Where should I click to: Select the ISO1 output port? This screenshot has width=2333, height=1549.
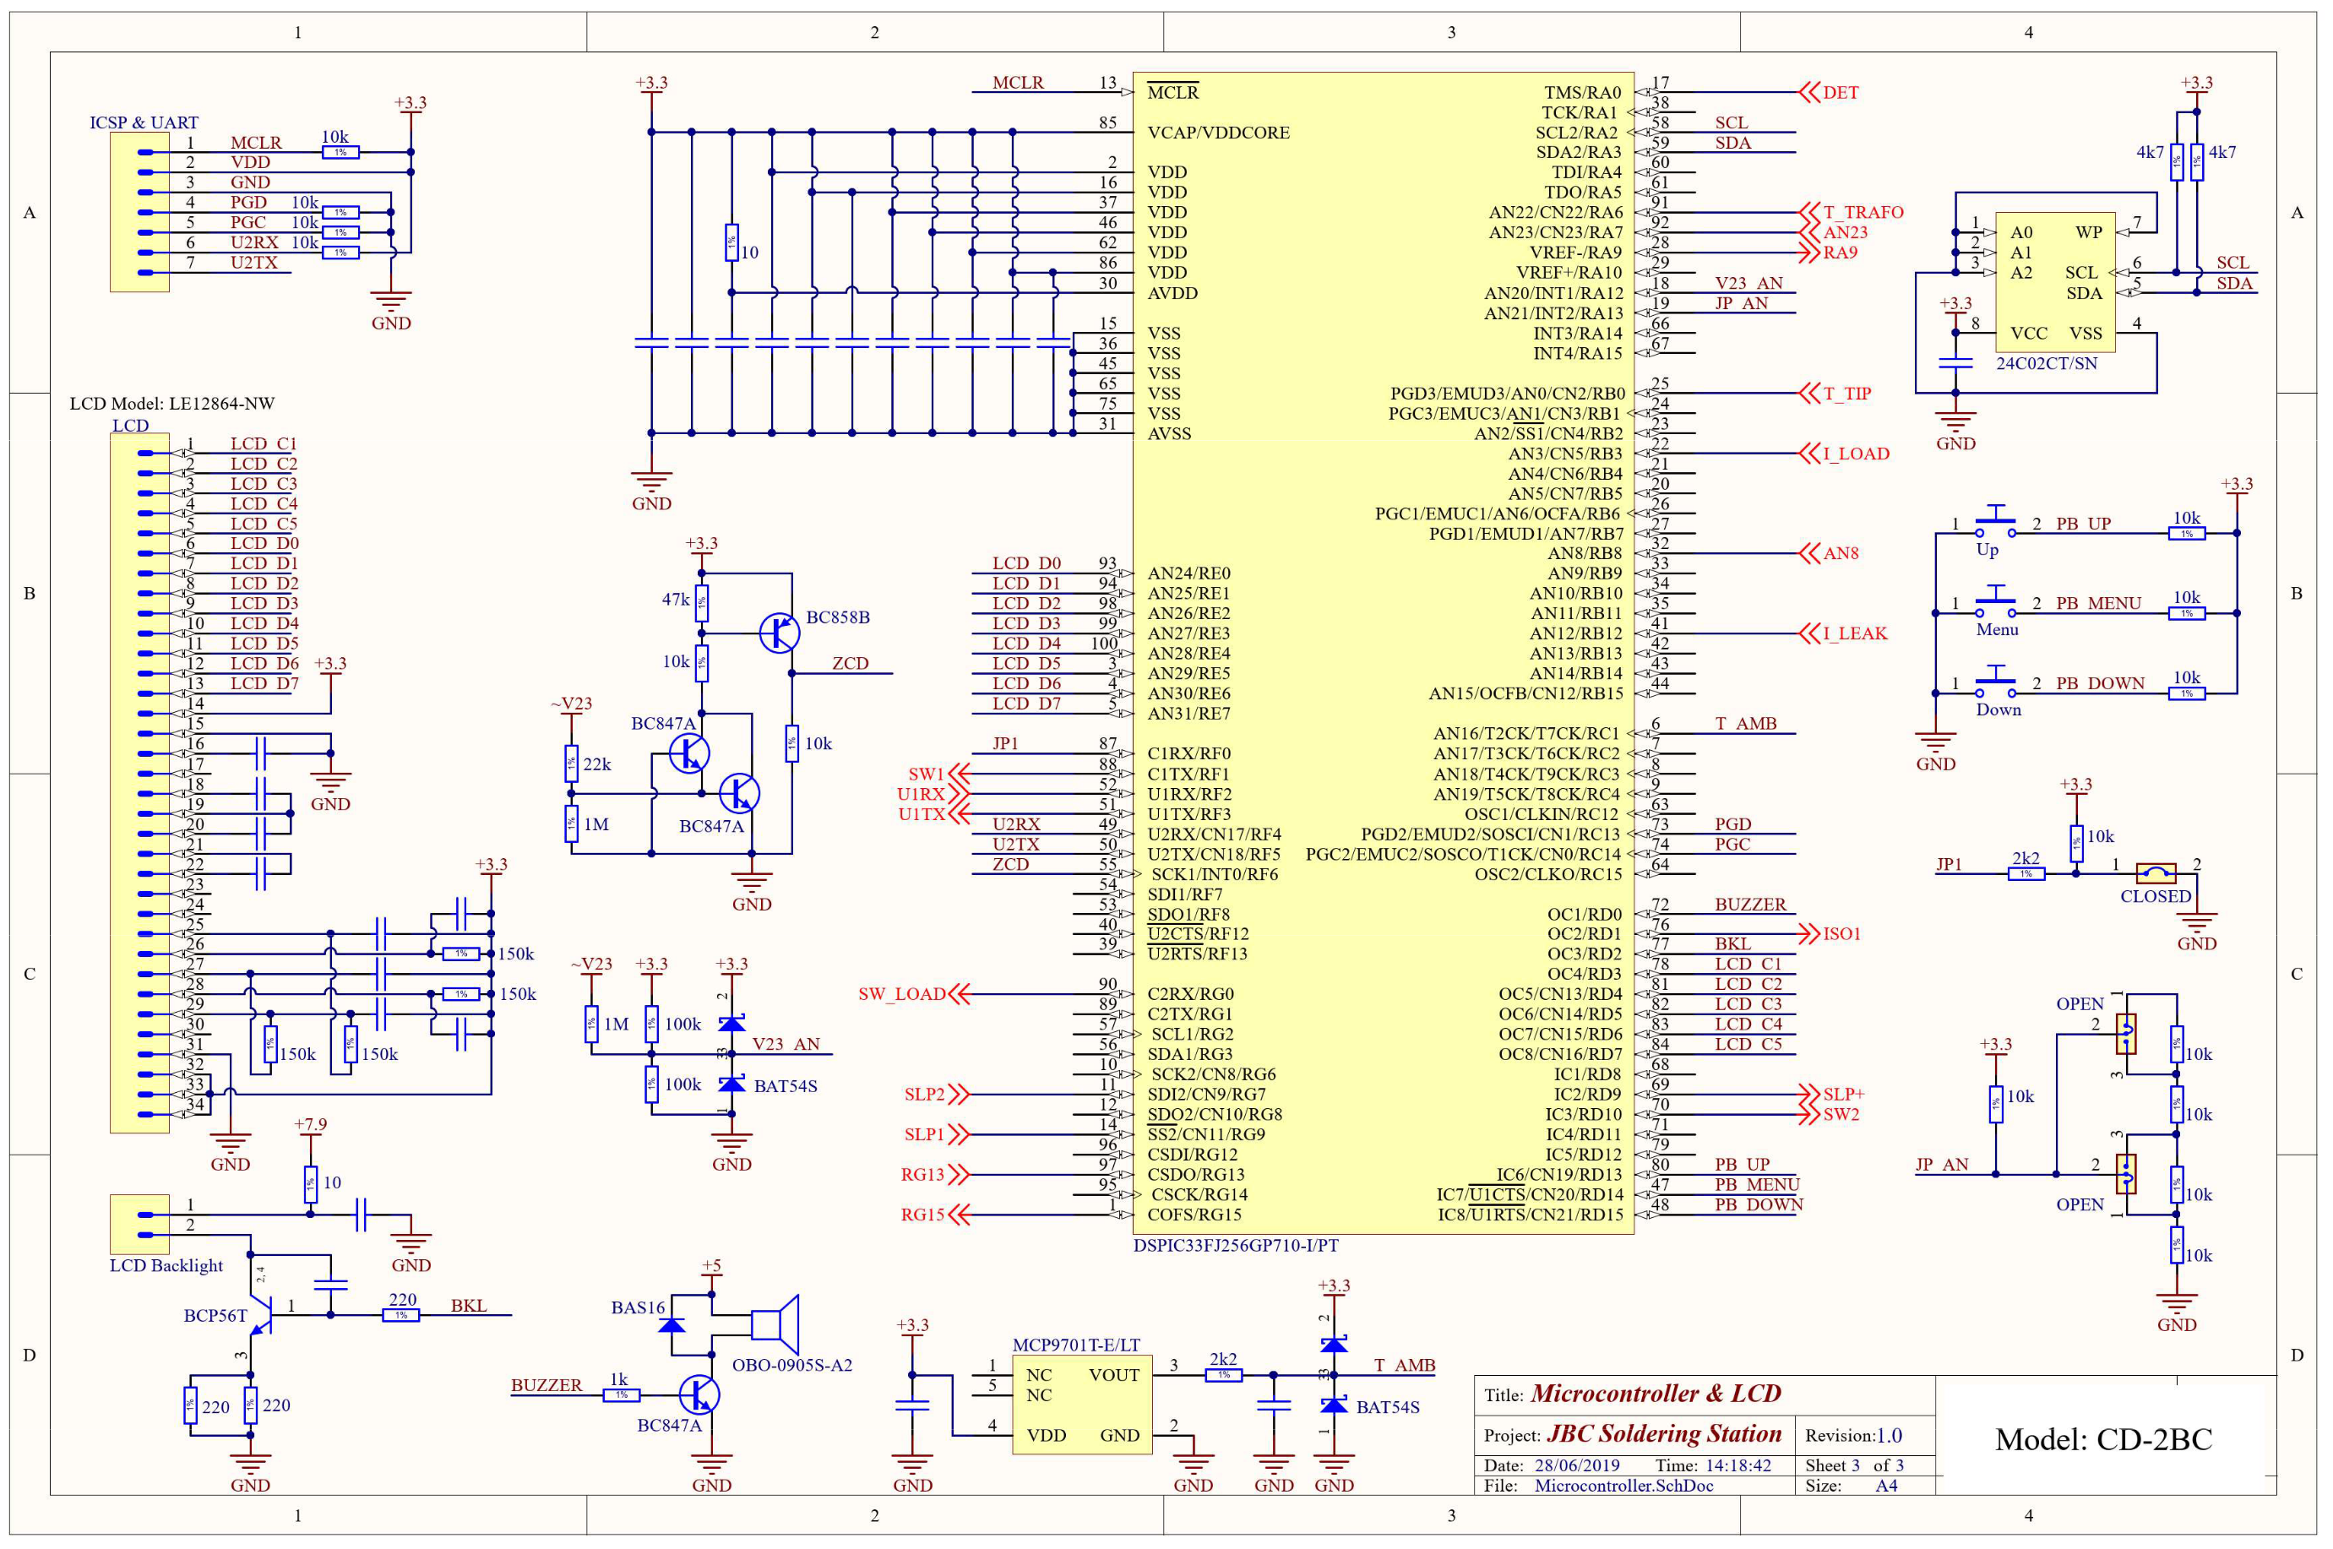[x=1830, y=933]
